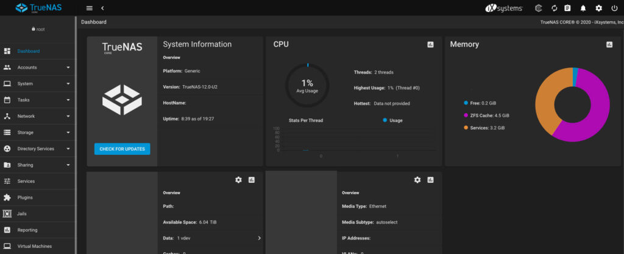Viewport: 624px width, 254px height.
Task: Click the System laptop icon
Action: click(x=7, y=84)
